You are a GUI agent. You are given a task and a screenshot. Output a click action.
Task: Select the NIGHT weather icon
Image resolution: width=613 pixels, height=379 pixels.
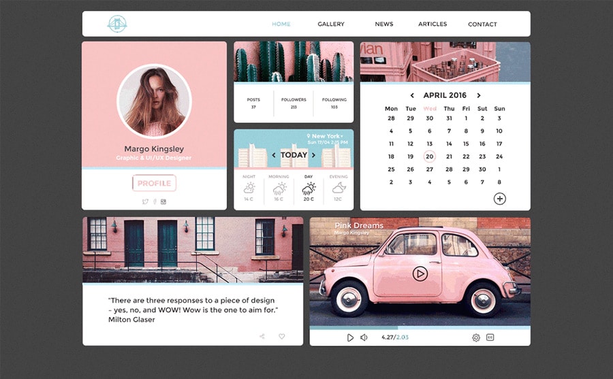(x=249, y=188)
